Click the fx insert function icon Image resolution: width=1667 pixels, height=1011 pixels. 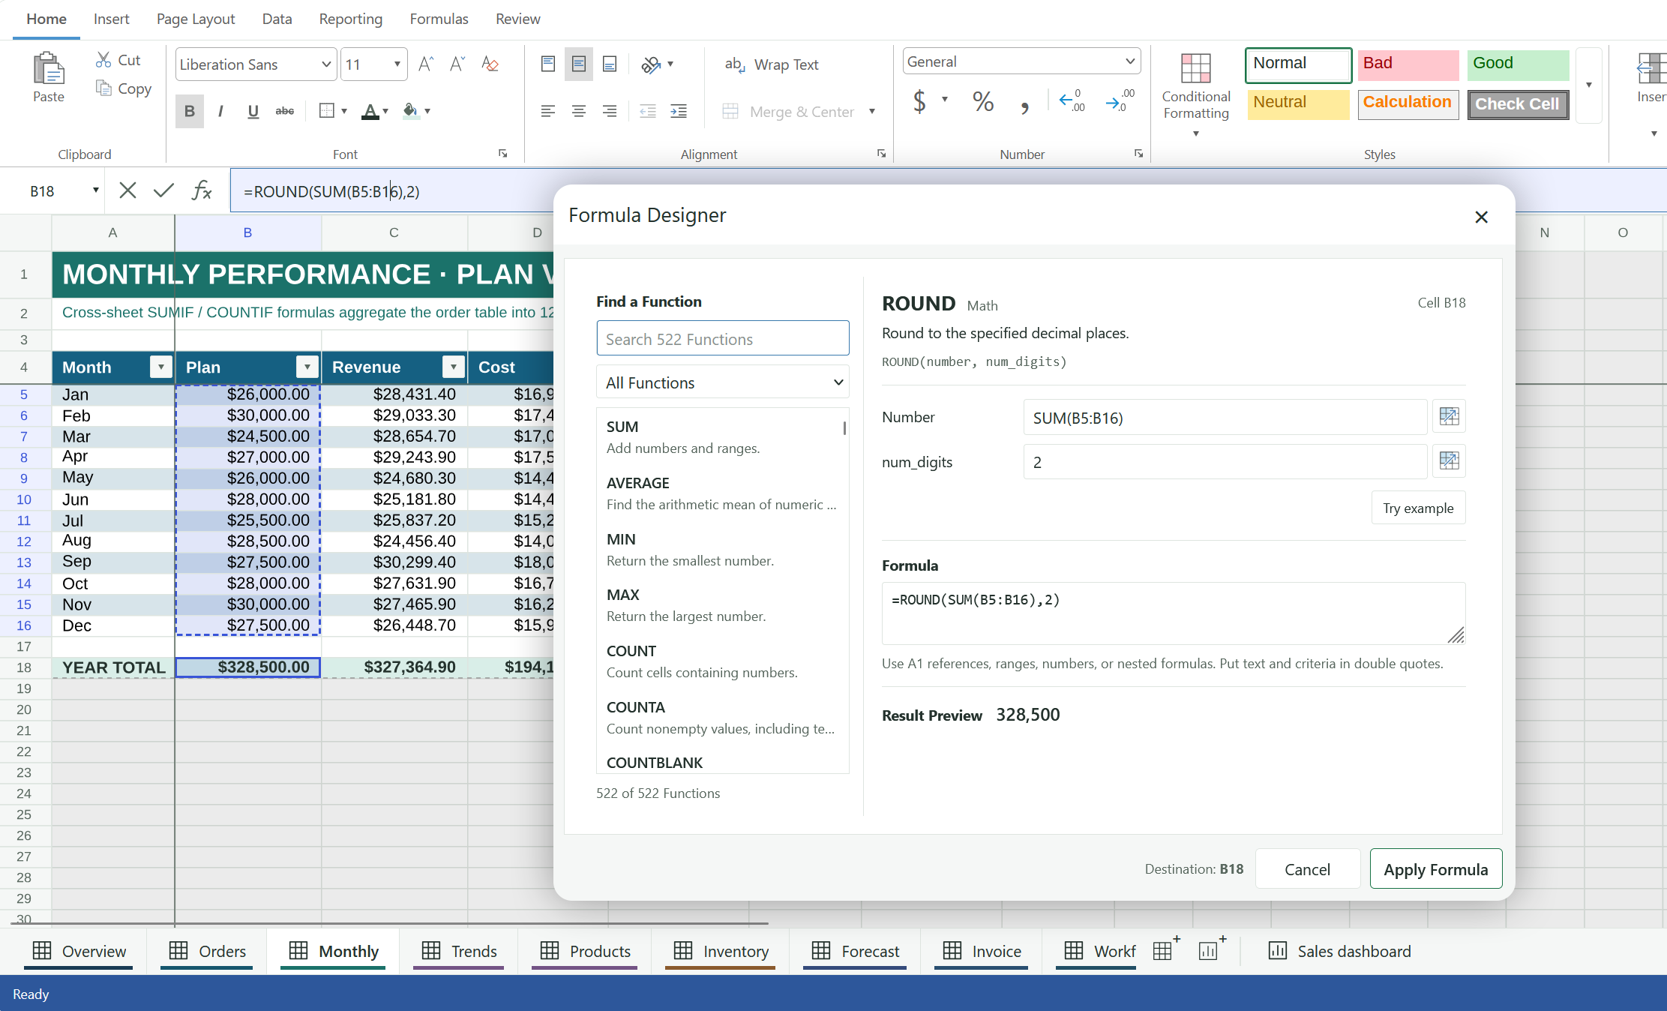[x=202, y=190]
